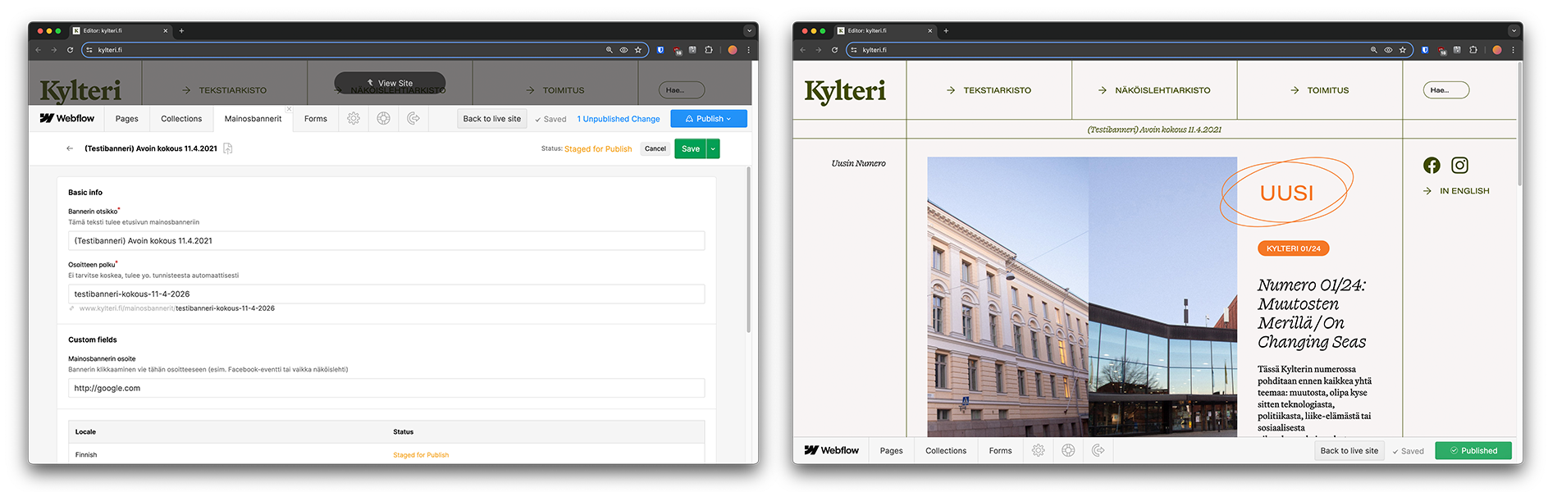
Task: Open the Pages tab in left window
Action: [127, 119]
